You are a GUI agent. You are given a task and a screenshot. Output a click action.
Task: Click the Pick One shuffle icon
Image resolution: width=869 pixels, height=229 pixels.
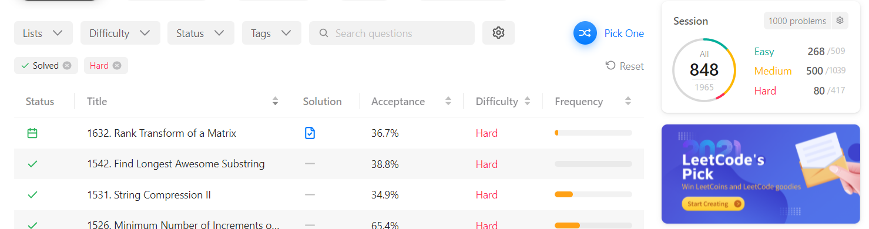pos(585,33)
